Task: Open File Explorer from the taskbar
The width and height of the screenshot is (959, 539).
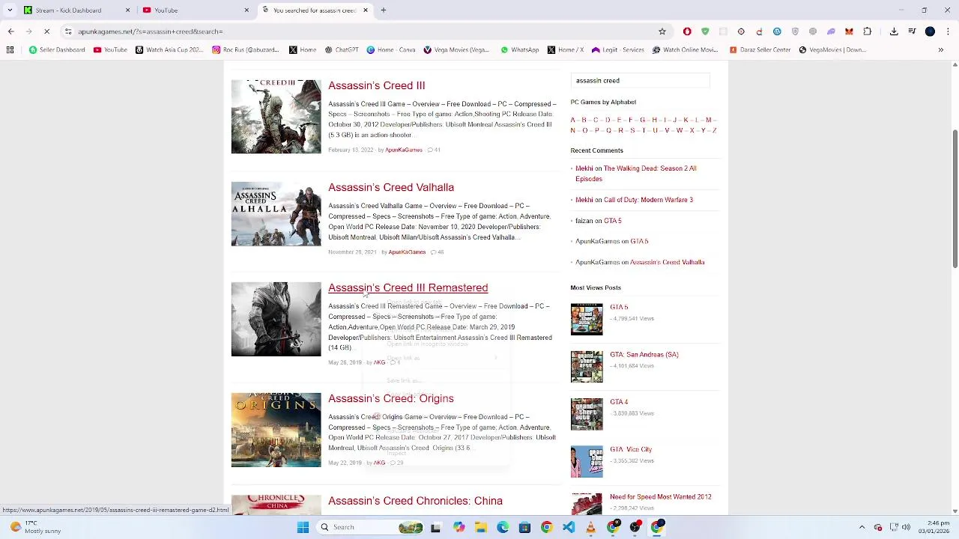Action: point(480,528)
